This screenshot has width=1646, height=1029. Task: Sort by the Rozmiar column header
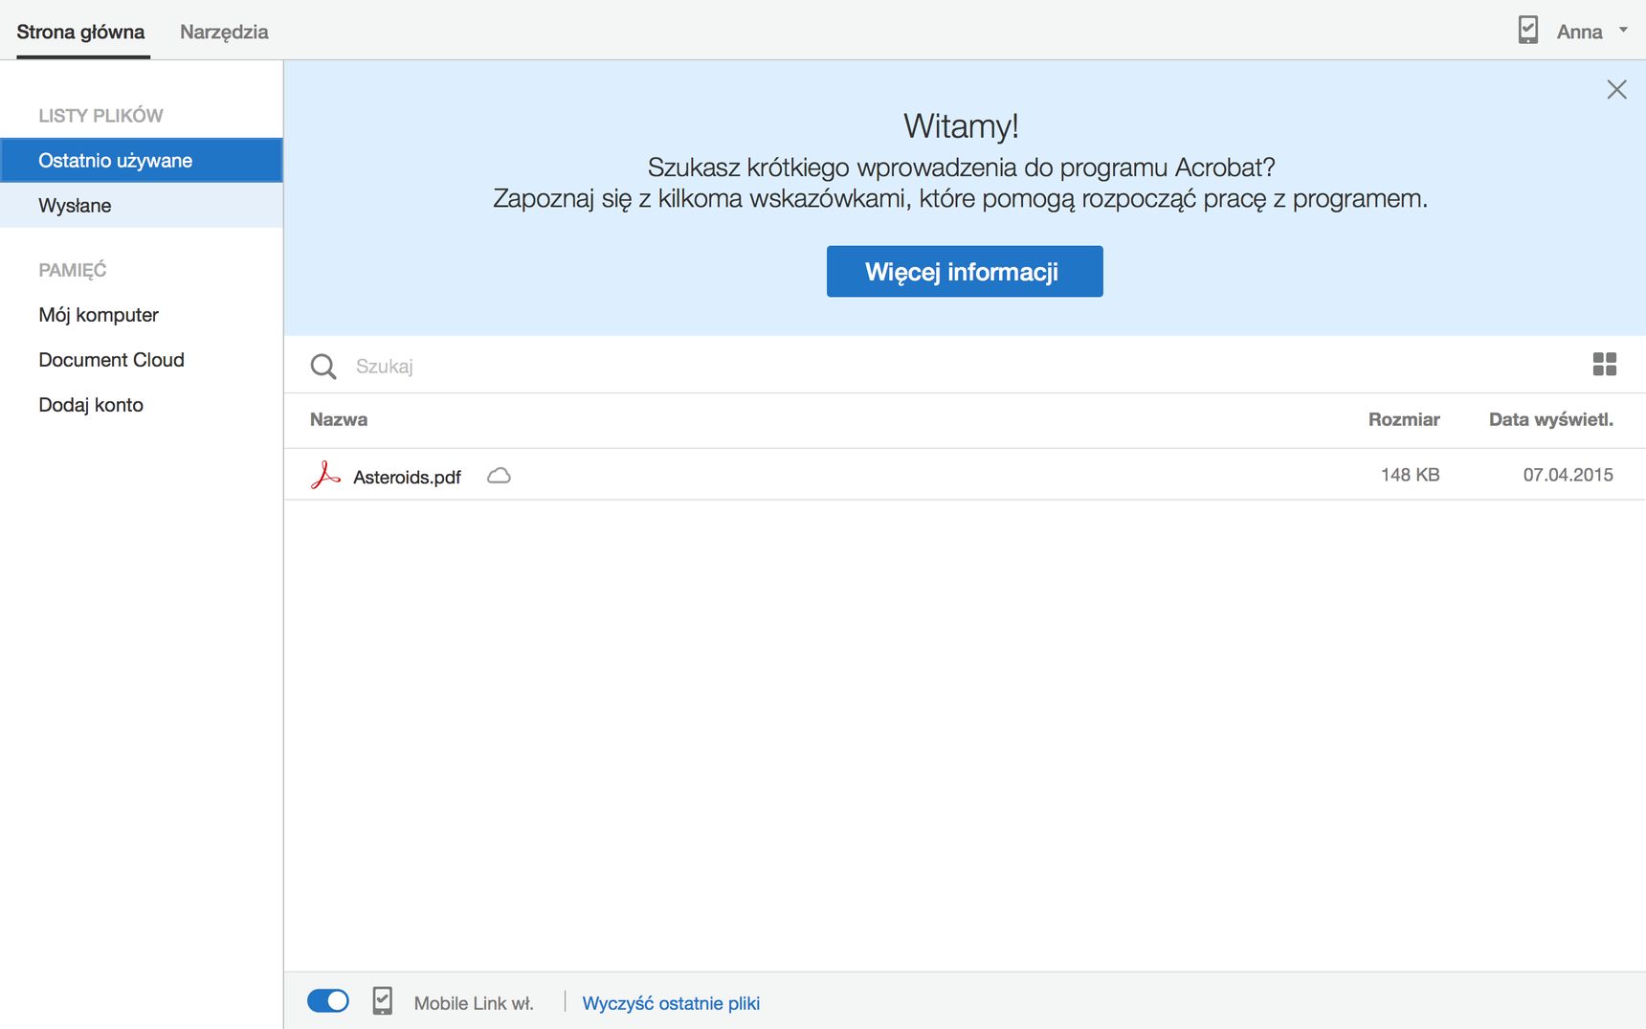click(x=1404, y=419)
